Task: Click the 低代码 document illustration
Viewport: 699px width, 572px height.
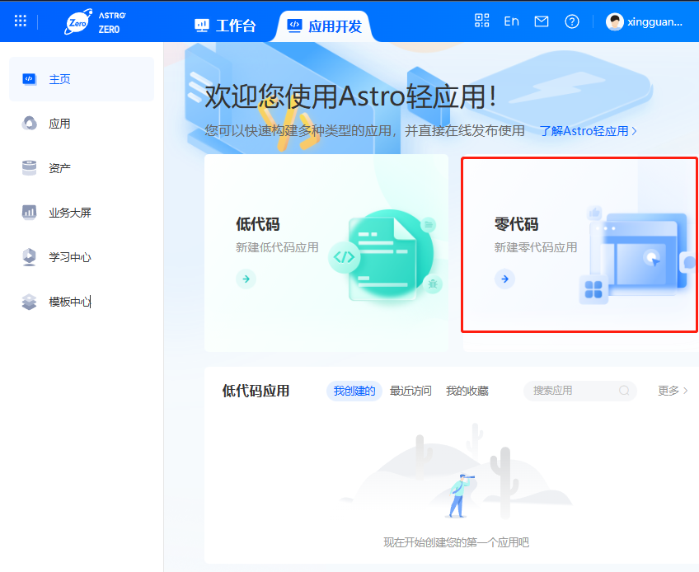Action: (x=386, y=256)
